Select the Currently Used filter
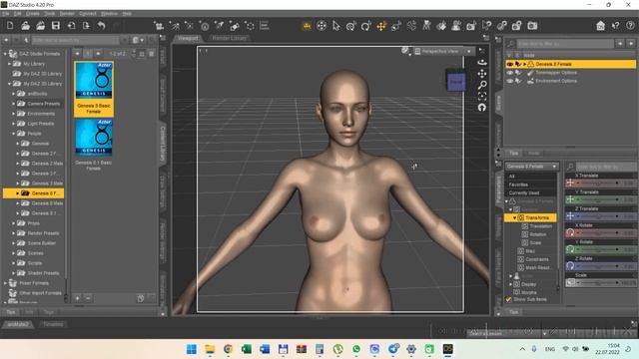Image resolution: width=639 pixels, height=359 pixels. pos(524,192)
